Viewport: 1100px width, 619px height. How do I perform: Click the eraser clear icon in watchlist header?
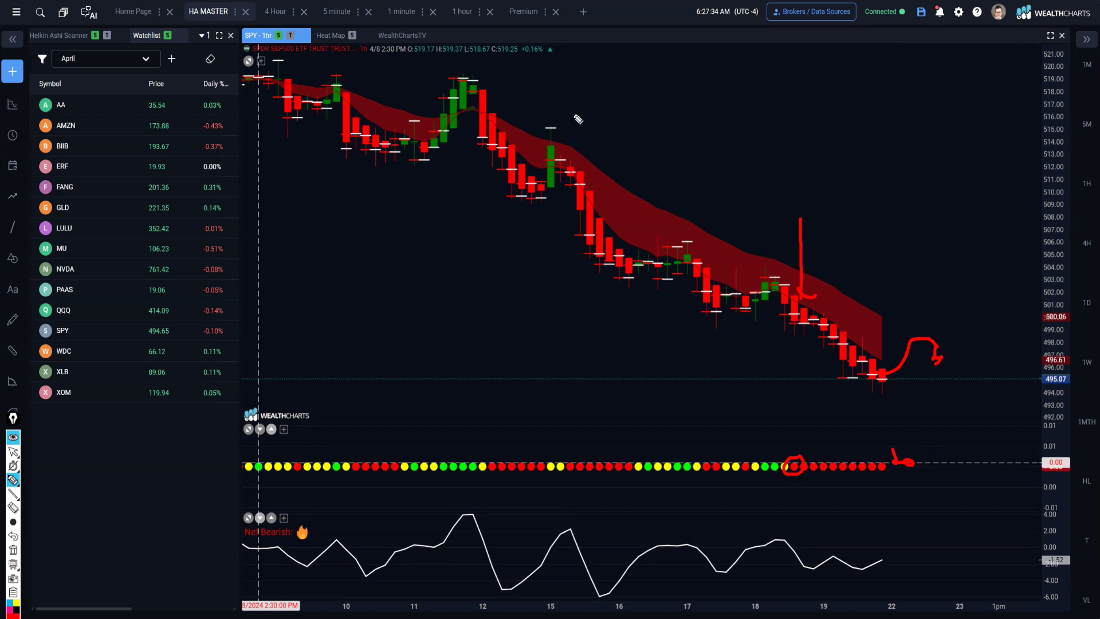pyautogui.click(x=210, y=58)
